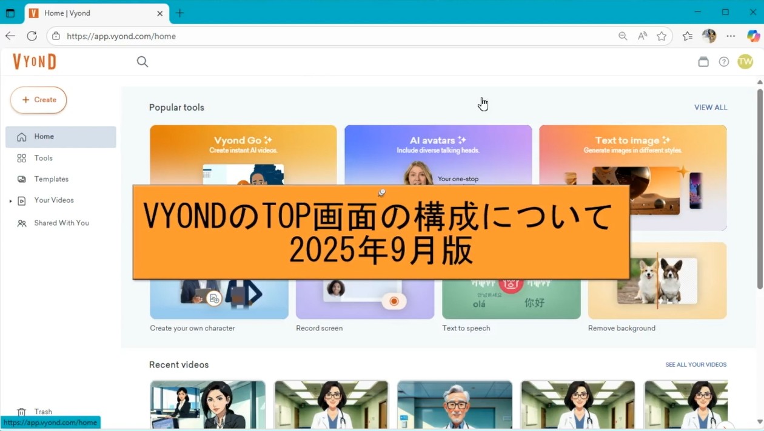
Task: Click the scrollbar down arrow
Action: pos(760,422)
